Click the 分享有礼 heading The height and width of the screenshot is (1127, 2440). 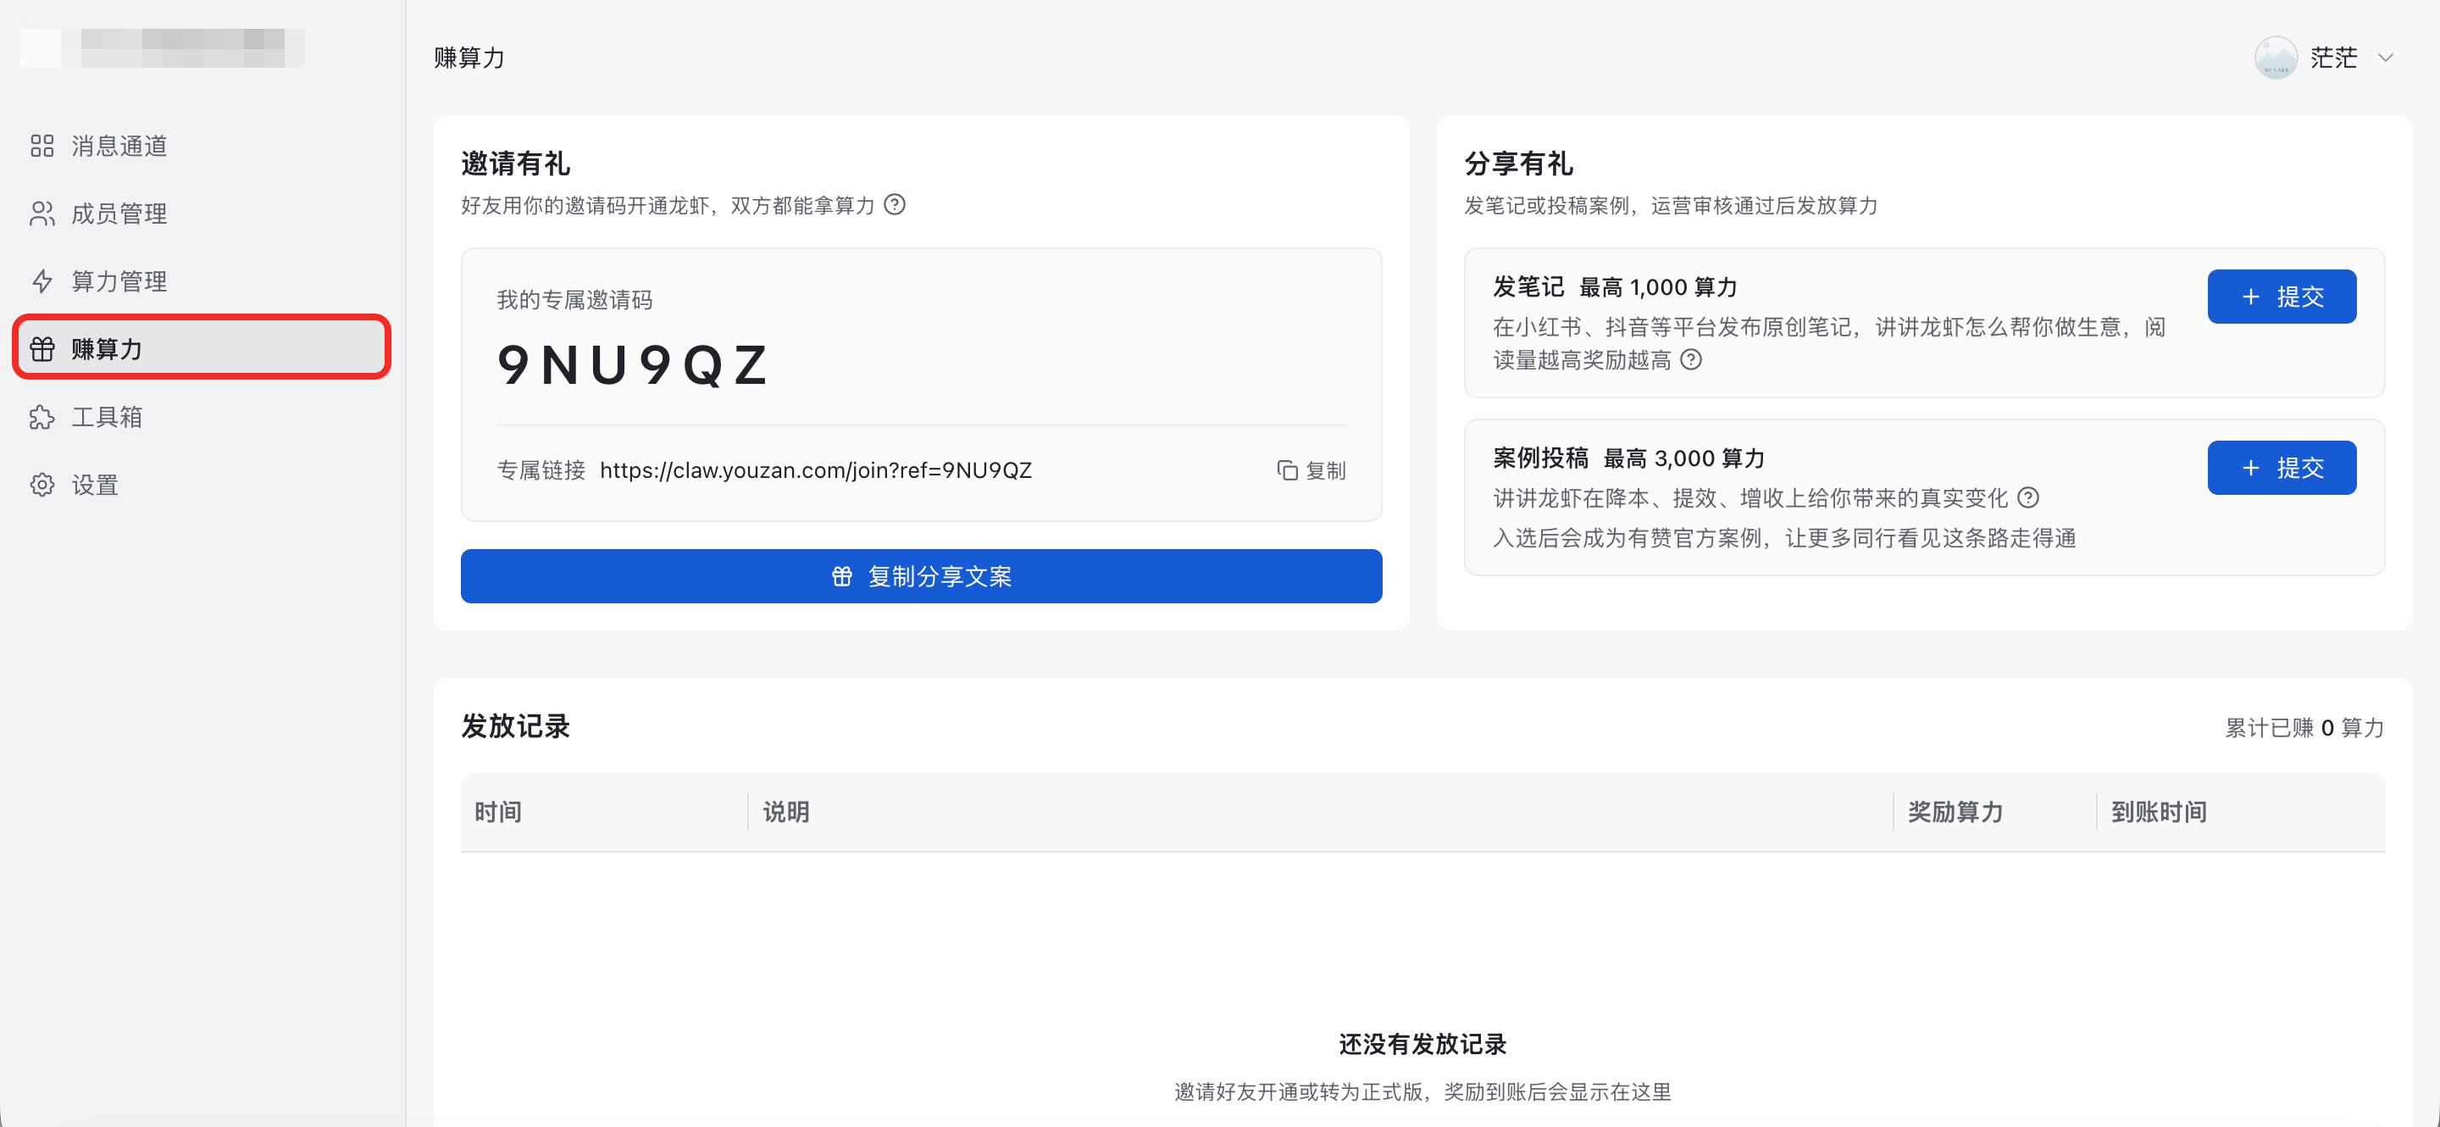(1518, 164)
